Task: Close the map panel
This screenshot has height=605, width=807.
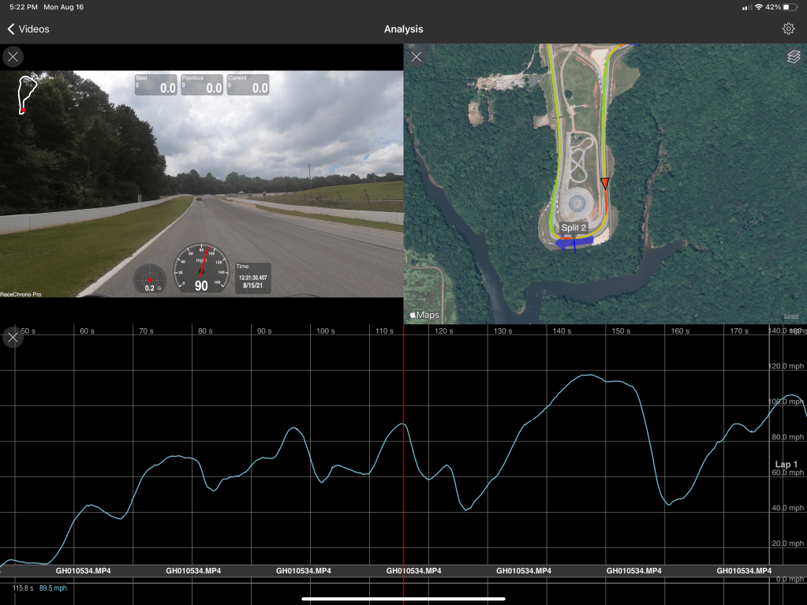Action: pos(417,57)
